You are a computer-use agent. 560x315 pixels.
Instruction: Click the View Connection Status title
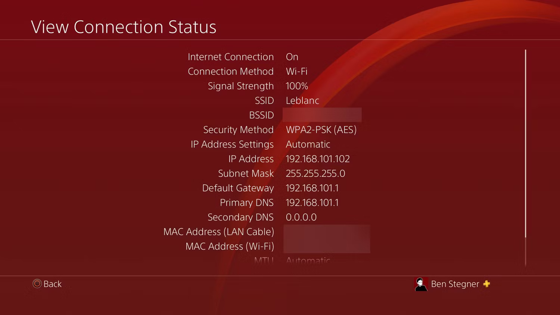(x=124, y=26)
